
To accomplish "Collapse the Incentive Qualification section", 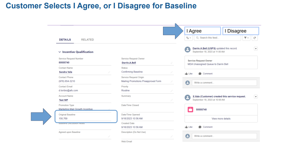I will tap(60, 52).
